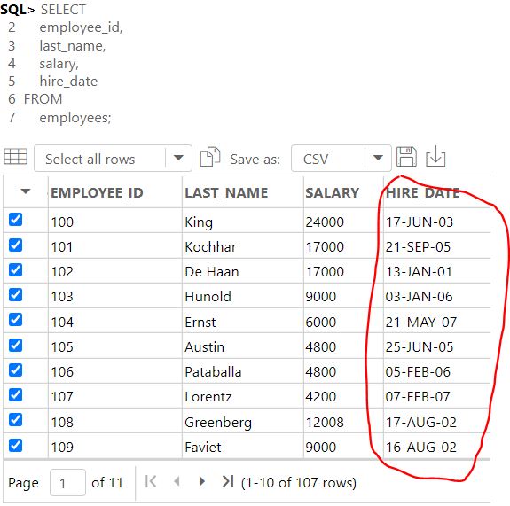Screen dimensions: 510x506
Task: Open the header selection arrow dropdown
Action: (x=26, y=191)
